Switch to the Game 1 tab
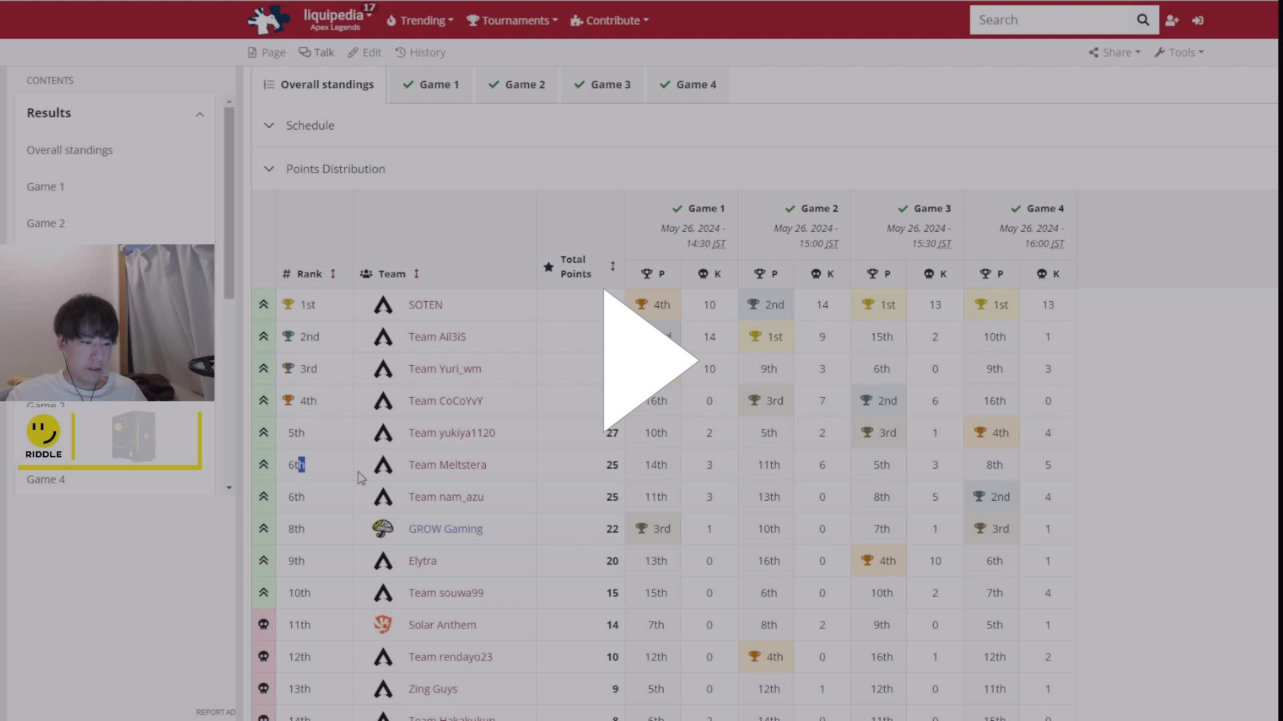Screen dimensions: 1283x721 pos(431,85)
